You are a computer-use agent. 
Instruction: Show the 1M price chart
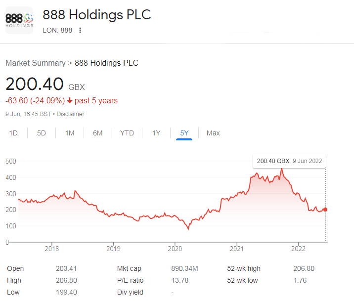pyautogui.click(x=70, y=133)
